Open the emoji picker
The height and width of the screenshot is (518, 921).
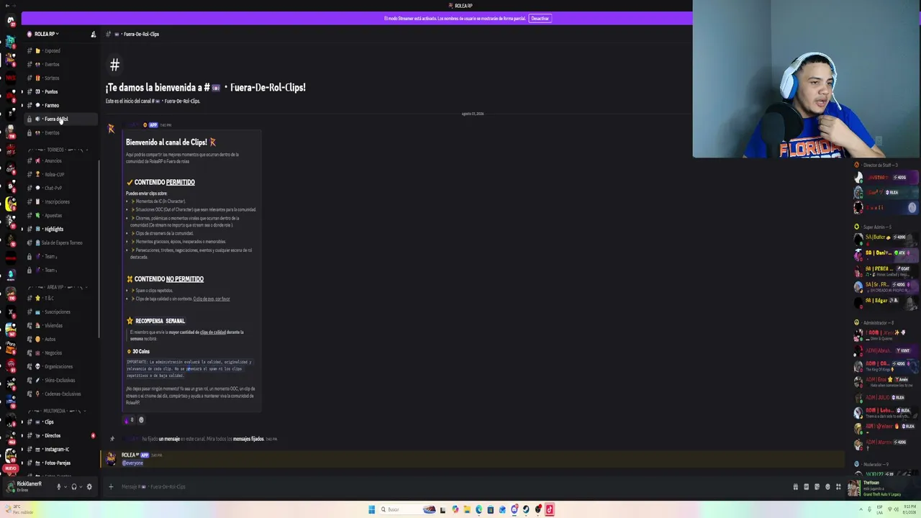click(827, 487)
